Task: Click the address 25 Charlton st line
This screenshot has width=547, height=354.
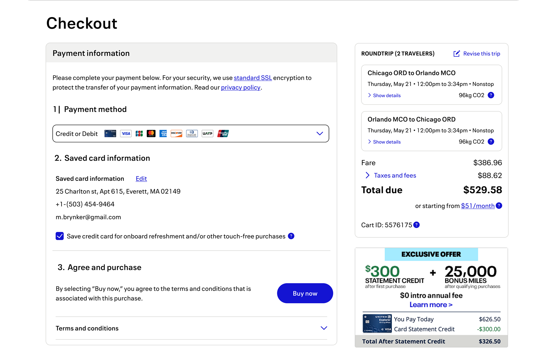Action: pyautogui.click(x=118, y=191)
